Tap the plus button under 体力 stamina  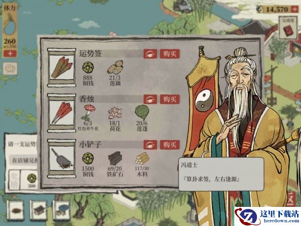[x=10, y=53]
